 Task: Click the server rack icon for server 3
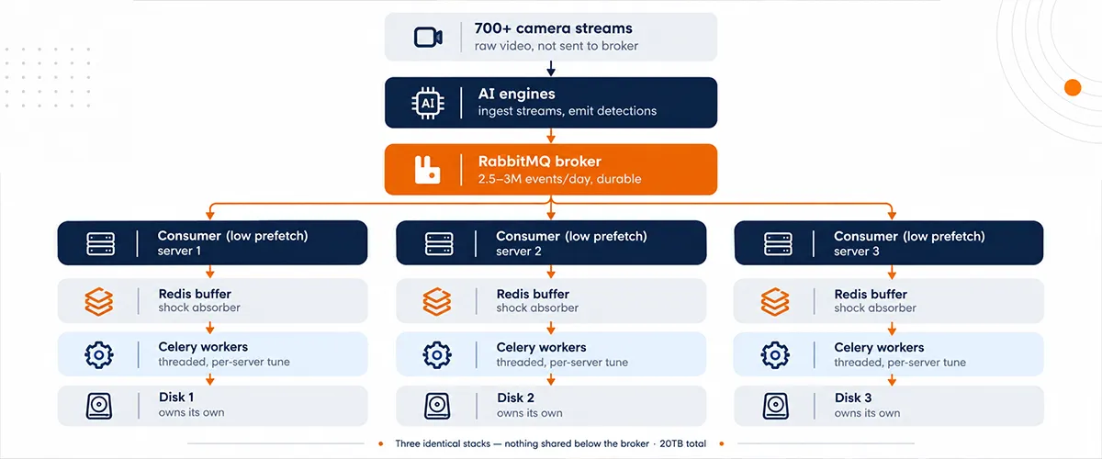click(x=778, y=243)
